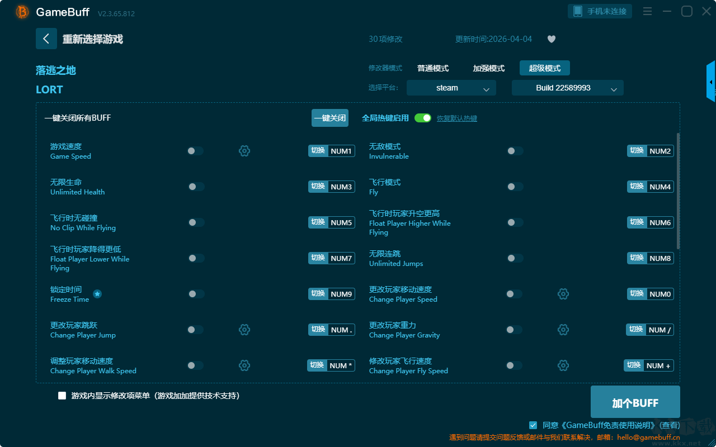Screen dimensions: 716x447
Task: Click the phone not connected icon
Action: pos(577,11)
